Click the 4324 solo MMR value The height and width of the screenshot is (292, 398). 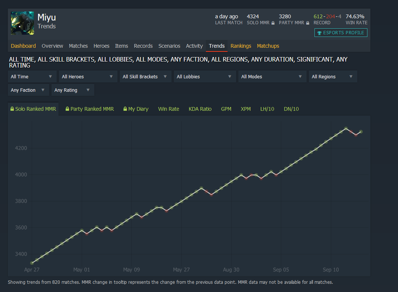(x=253, y=16)
